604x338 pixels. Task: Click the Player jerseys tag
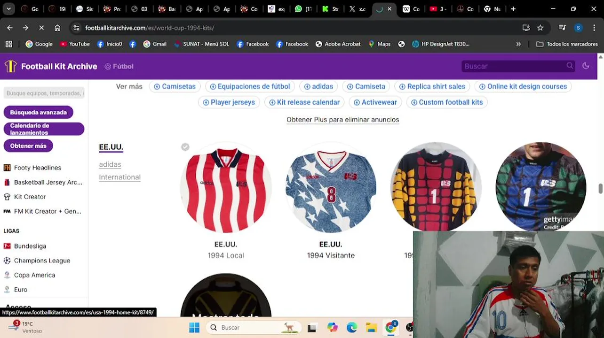229,102
